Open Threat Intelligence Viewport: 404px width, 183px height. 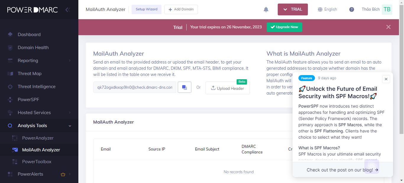37,87
